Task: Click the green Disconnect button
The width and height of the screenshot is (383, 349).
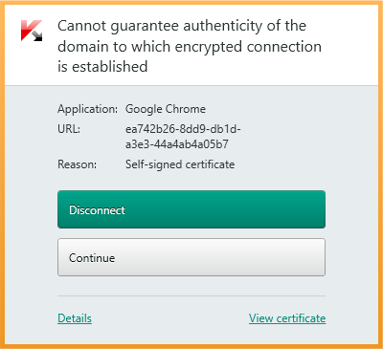Action: (x=191, y=209)
